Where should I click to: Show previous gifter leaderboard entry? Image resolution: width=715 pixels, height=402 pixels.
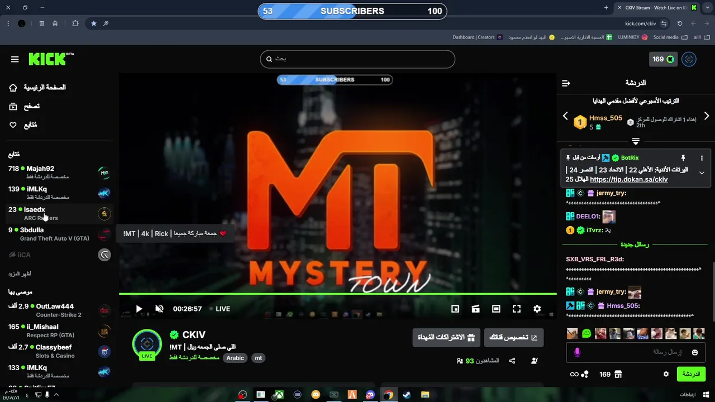click(x=565, y=116)
